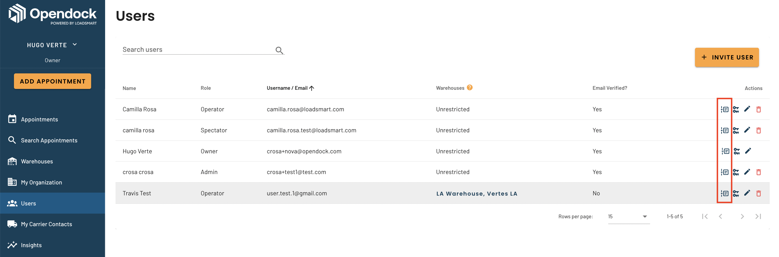Click the No email verified cell
This screenshot has height=257, width=779.
click(596, 193)
